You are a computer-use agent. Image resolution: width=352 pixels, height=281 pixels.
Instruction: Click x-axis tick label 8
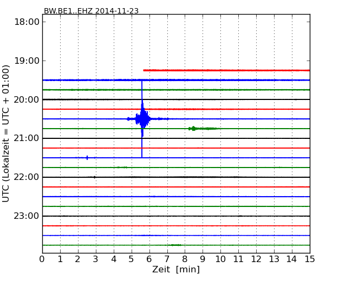185,259
